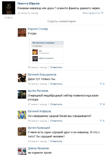Open Давид Фридман's cat avatar

[22, 151]
